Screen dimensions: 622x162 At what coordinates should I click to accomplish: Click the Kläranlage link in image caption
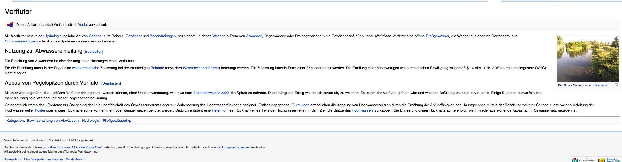[600, 85]
